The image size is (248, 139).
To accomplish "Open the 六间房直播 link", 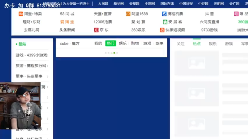I will coord(210,22).
